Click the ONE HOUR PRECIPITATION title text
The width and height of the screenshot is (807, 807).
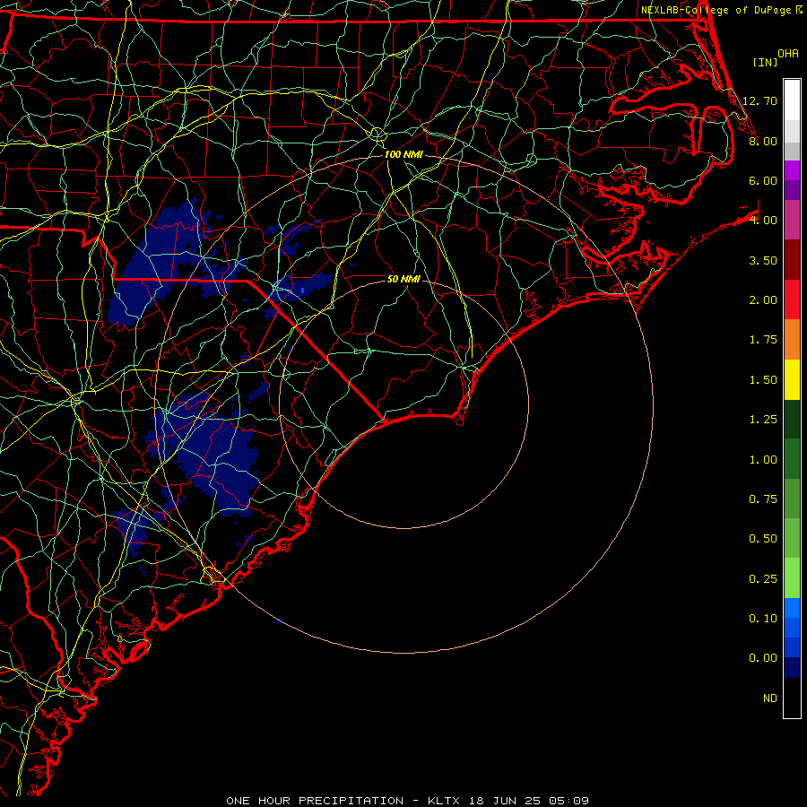pos(315,801)
